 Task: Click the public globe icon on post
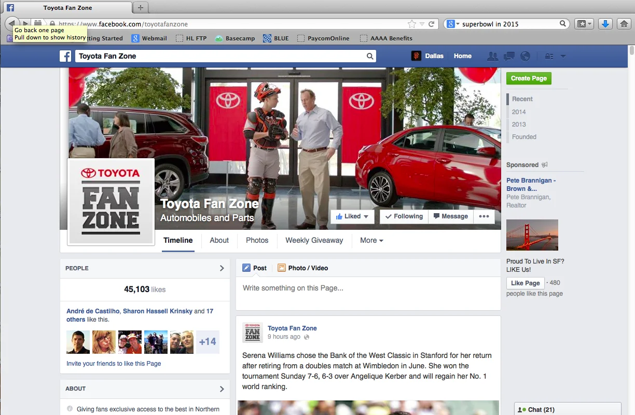(307, 337)
